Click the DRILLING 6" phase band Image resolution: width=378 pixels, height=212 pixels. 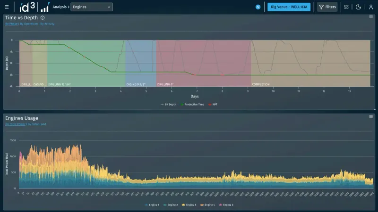[x=204, y=63]
